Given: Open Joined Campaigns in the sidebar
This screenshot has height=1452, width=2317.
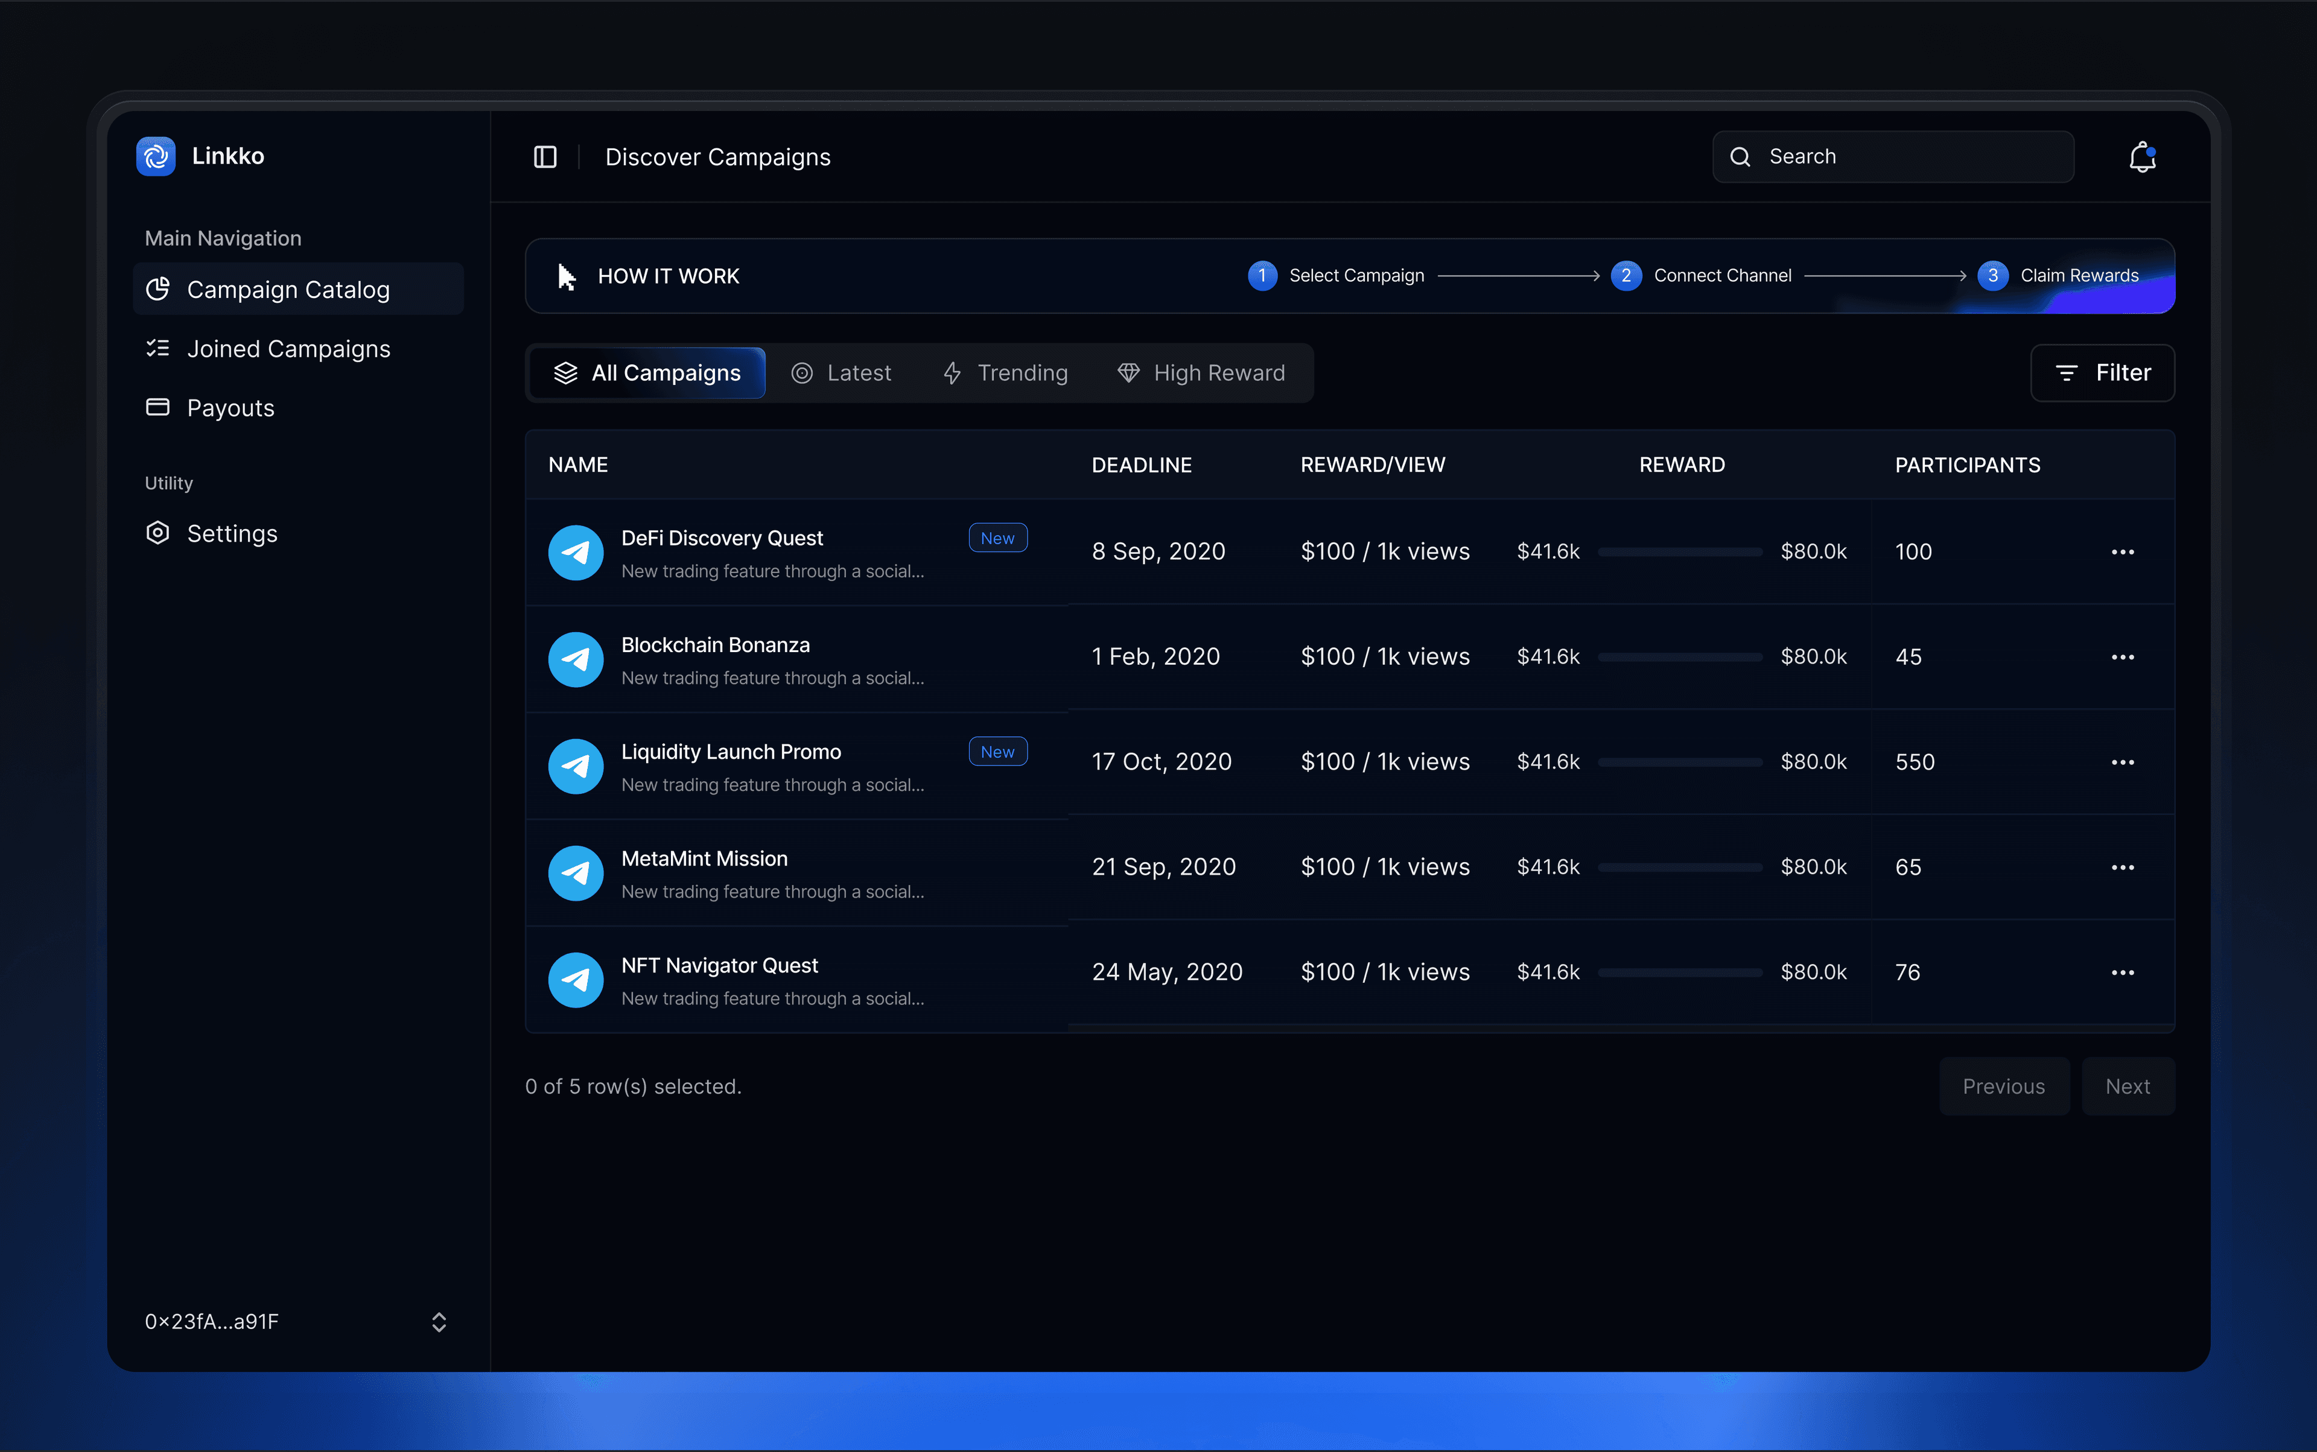Looking at the screenshot, I should pyautogui.click(x=288, y=349).
